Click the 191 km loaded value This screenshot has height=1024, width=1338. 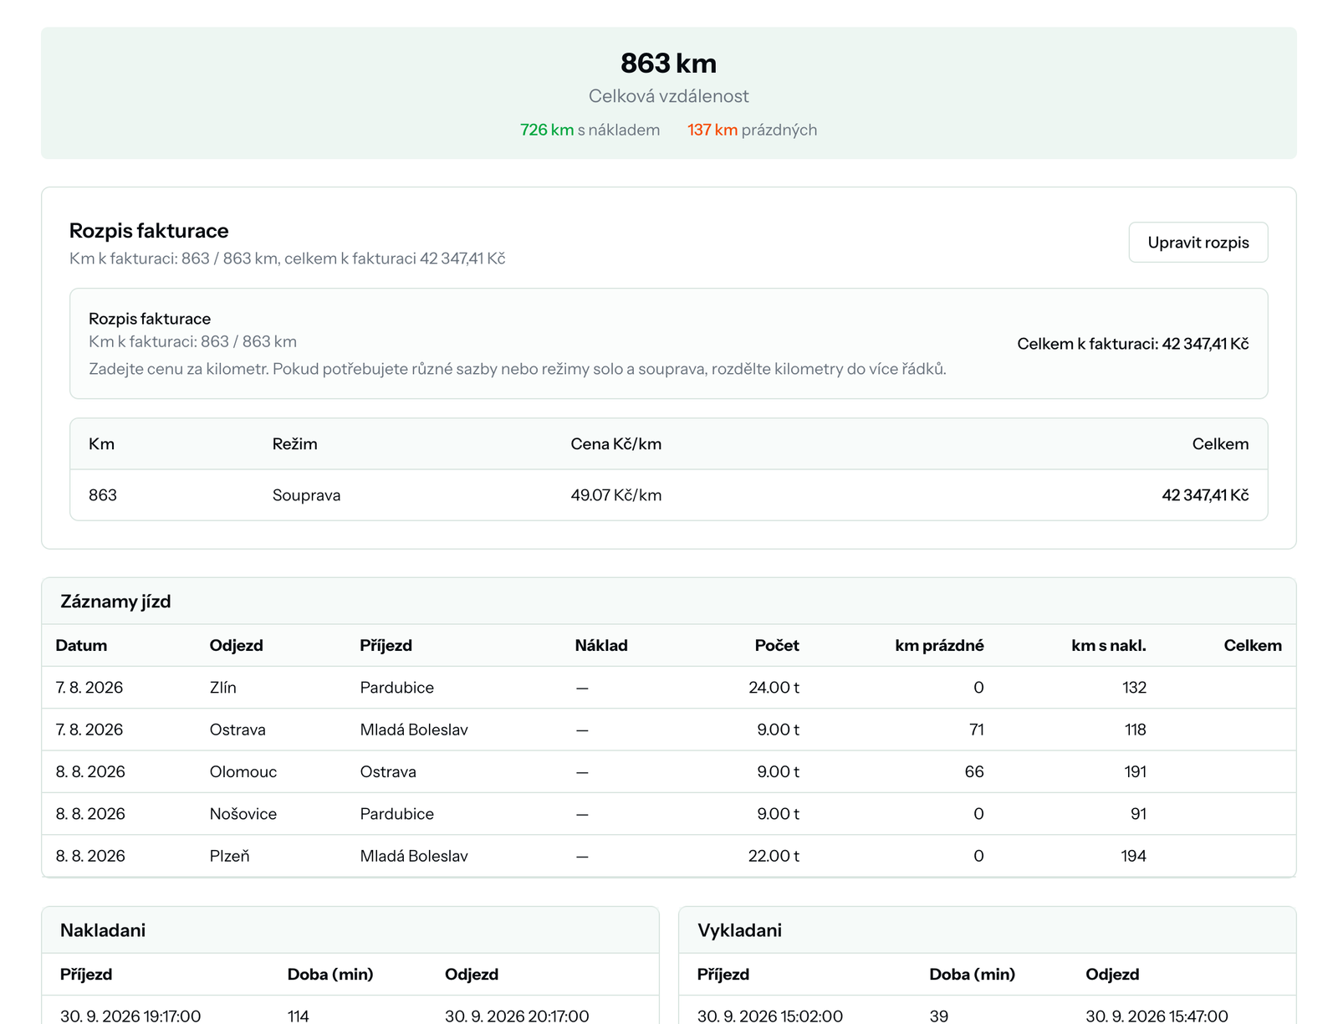1135,771
